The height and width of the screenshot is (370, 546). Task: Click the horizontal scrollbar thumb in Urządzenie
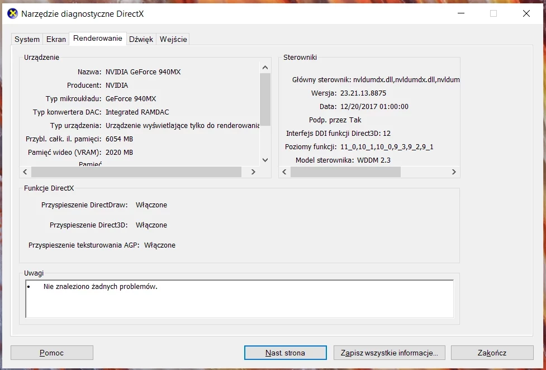[136, 172]
